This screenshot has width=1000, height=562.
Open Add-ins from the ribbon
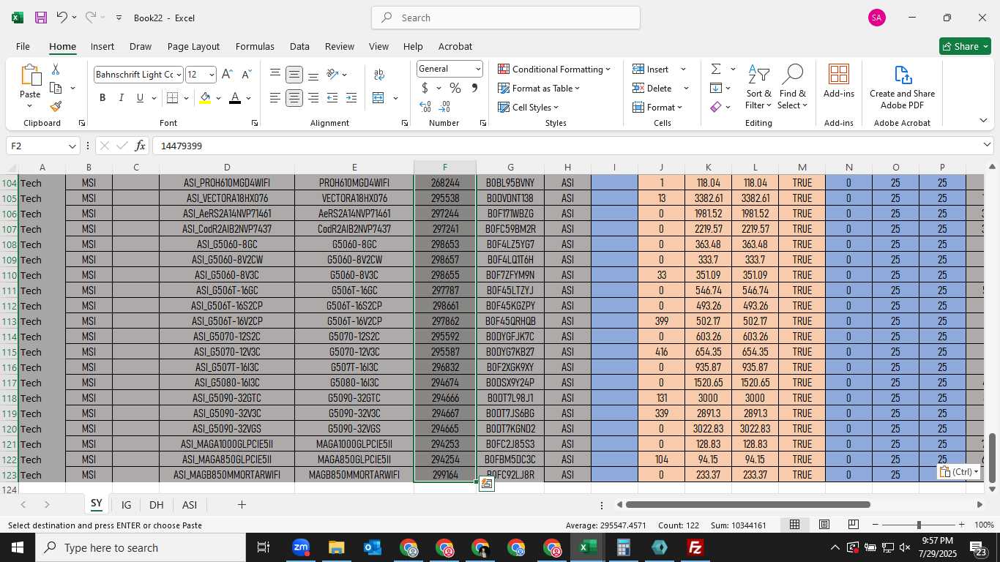click(x=839, y=81)
